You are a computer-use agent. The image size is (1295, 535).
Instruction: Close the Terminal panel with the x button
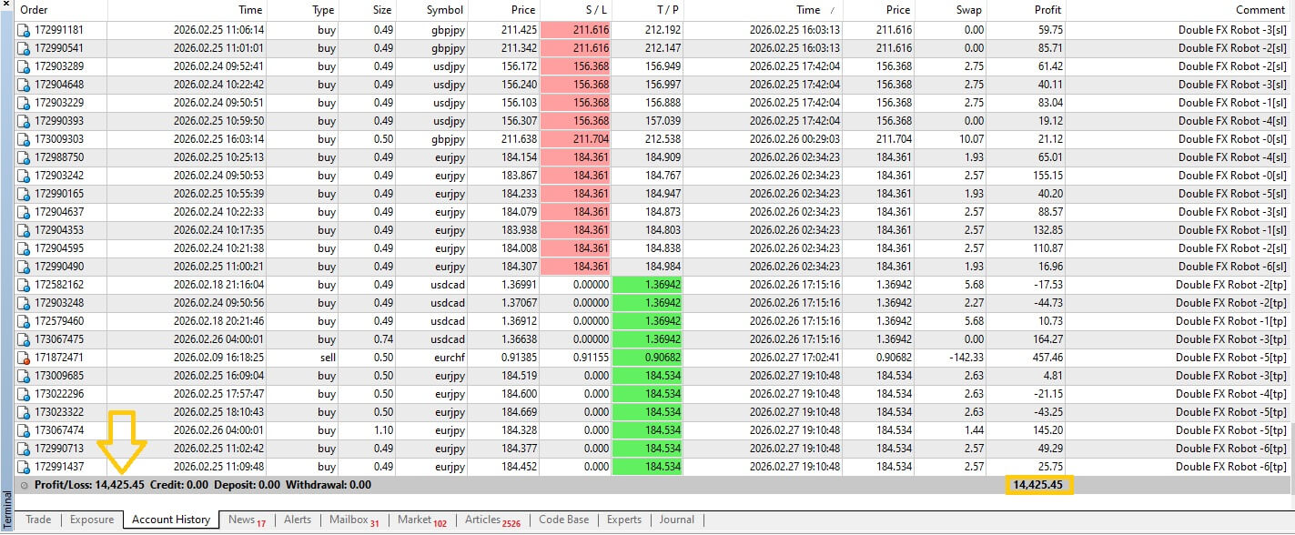pyautogui.click(x=6, y=5)
